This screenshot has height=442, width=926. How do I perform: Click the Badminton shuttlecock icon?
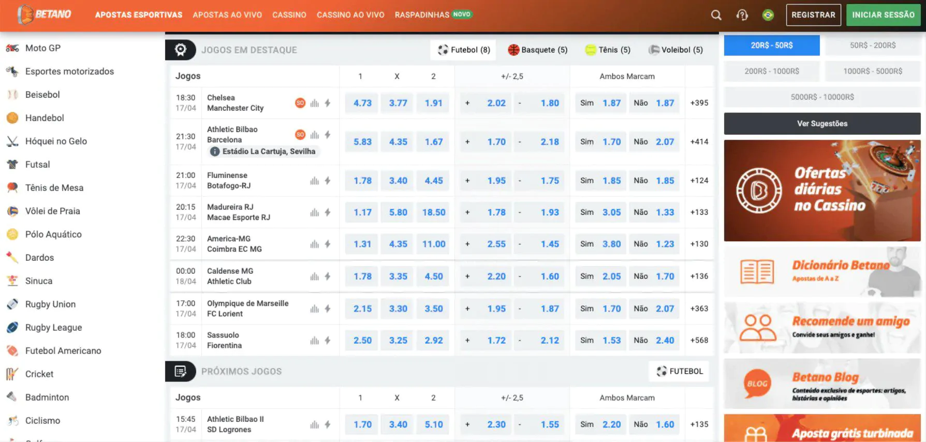pos(12,397)
